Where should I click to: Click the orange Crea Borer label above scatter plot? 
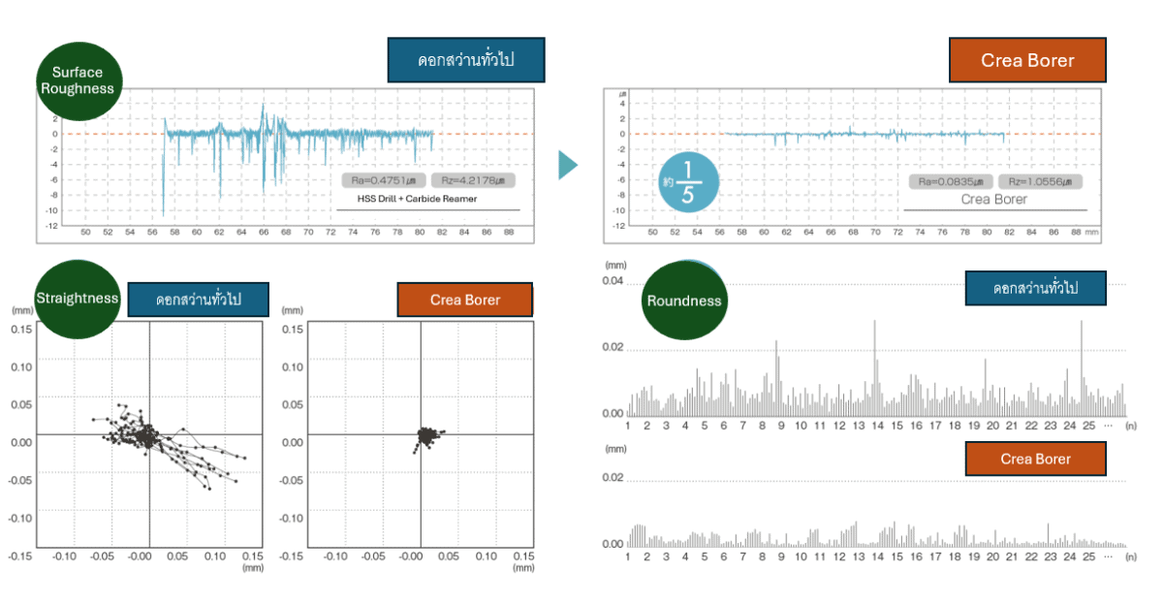(x=465, y=300)
